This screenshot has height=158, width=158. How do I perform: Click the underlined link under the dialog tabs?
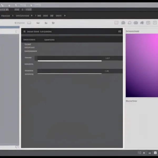tap(31, 51)
